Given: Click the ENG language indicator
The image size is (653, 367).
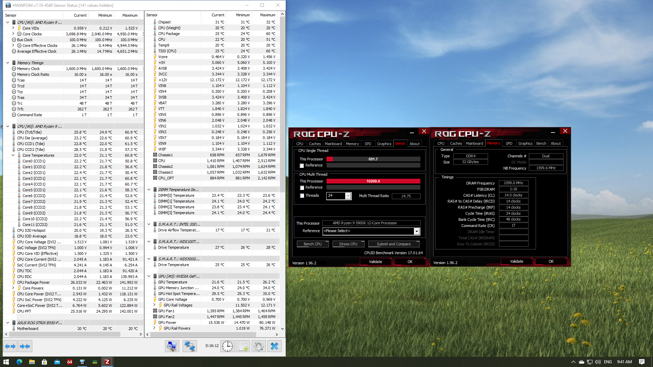Looking at the screenshot, I should [x=608, y=362].
